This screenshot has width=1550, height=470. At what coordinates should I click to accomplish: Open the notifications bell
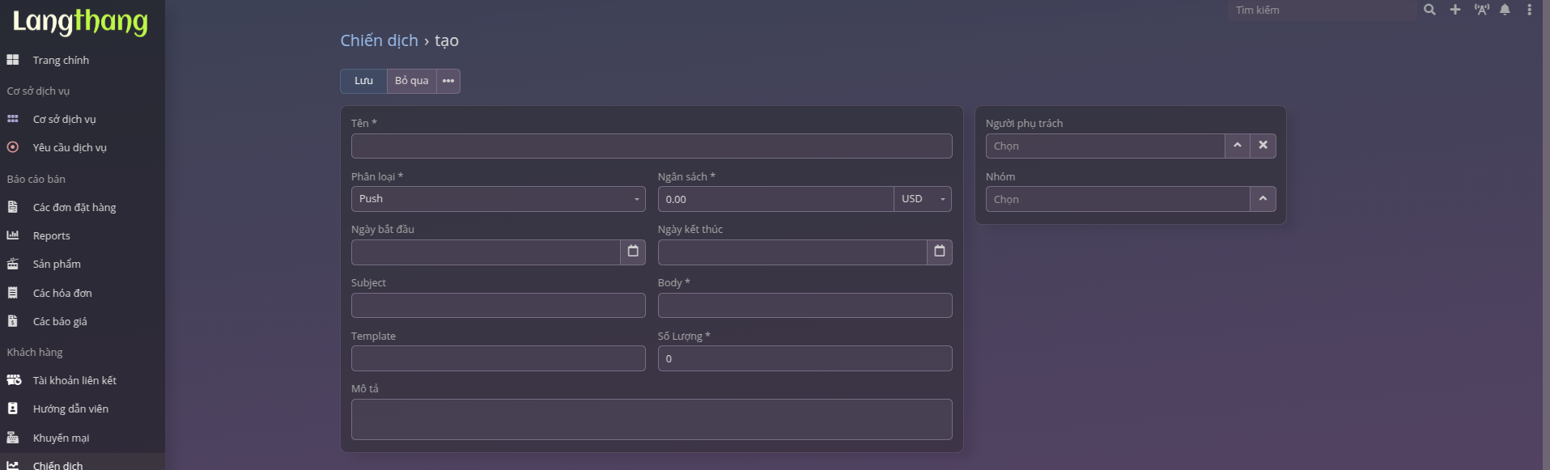pos(1505,10)
